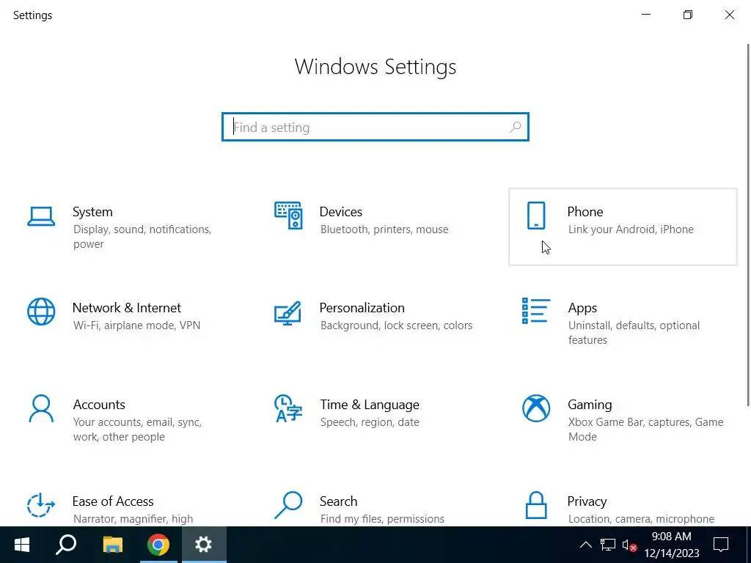Open the Apps list icon
This screenshot has width=751, height=563.
536,311
